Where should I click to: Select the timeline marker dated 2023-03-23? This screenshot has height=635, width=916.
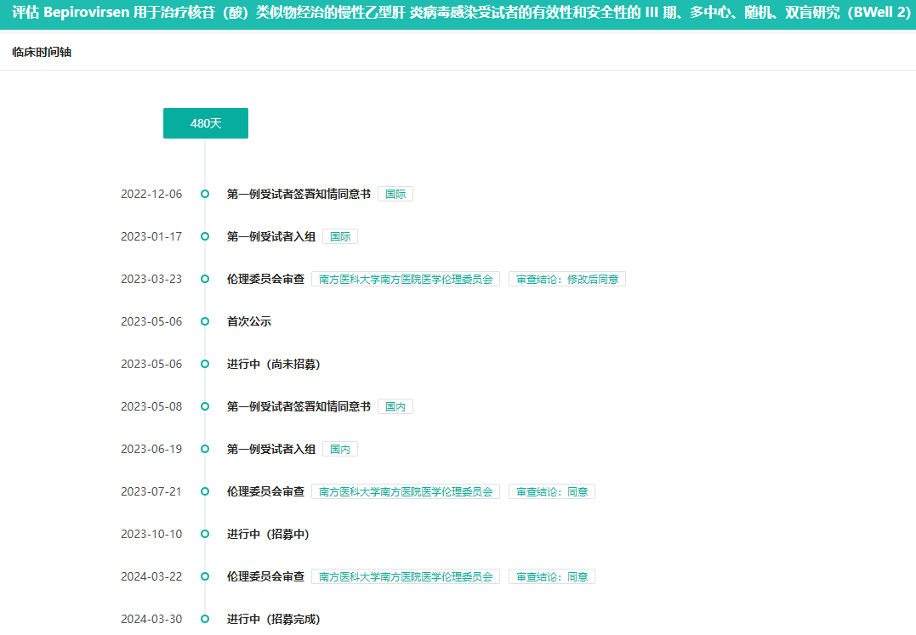pyautogui.click(x=205, y=279)
